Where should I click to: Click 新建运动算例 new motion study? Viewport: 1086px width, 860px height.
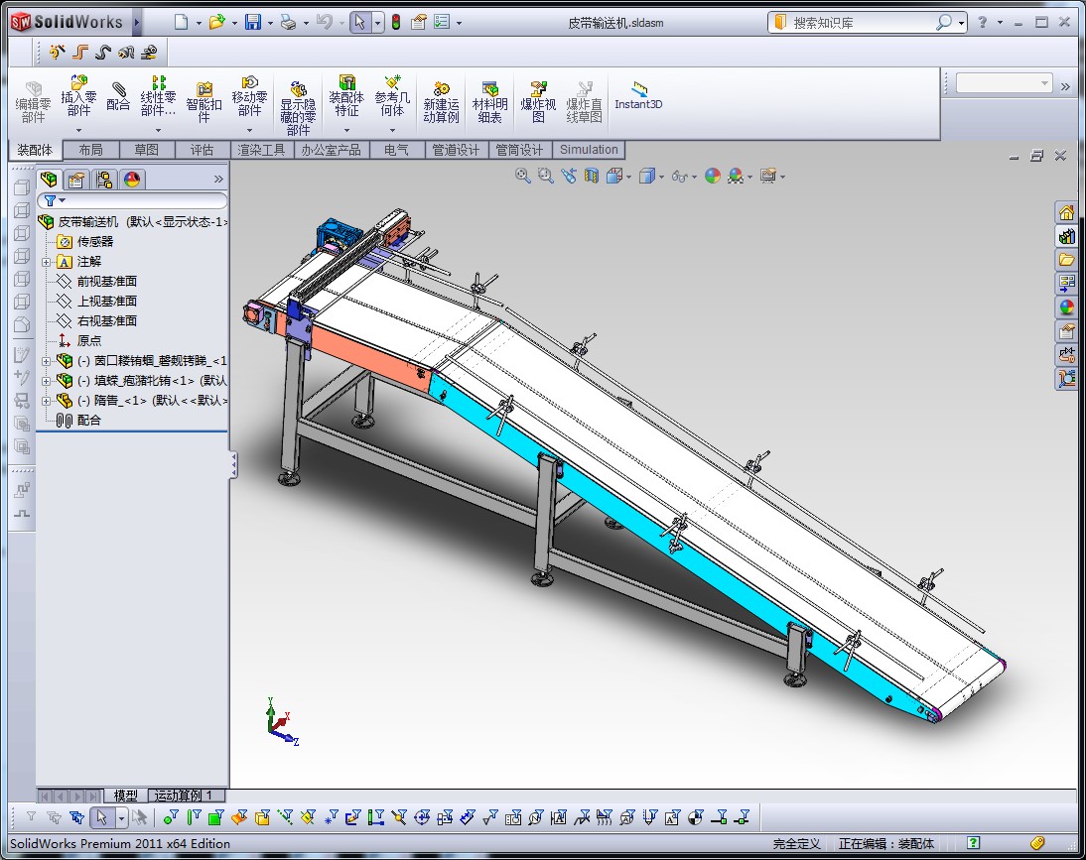point(441,102)
